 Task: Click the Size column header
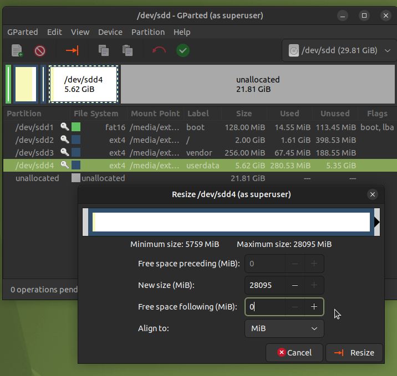point(244,114)
